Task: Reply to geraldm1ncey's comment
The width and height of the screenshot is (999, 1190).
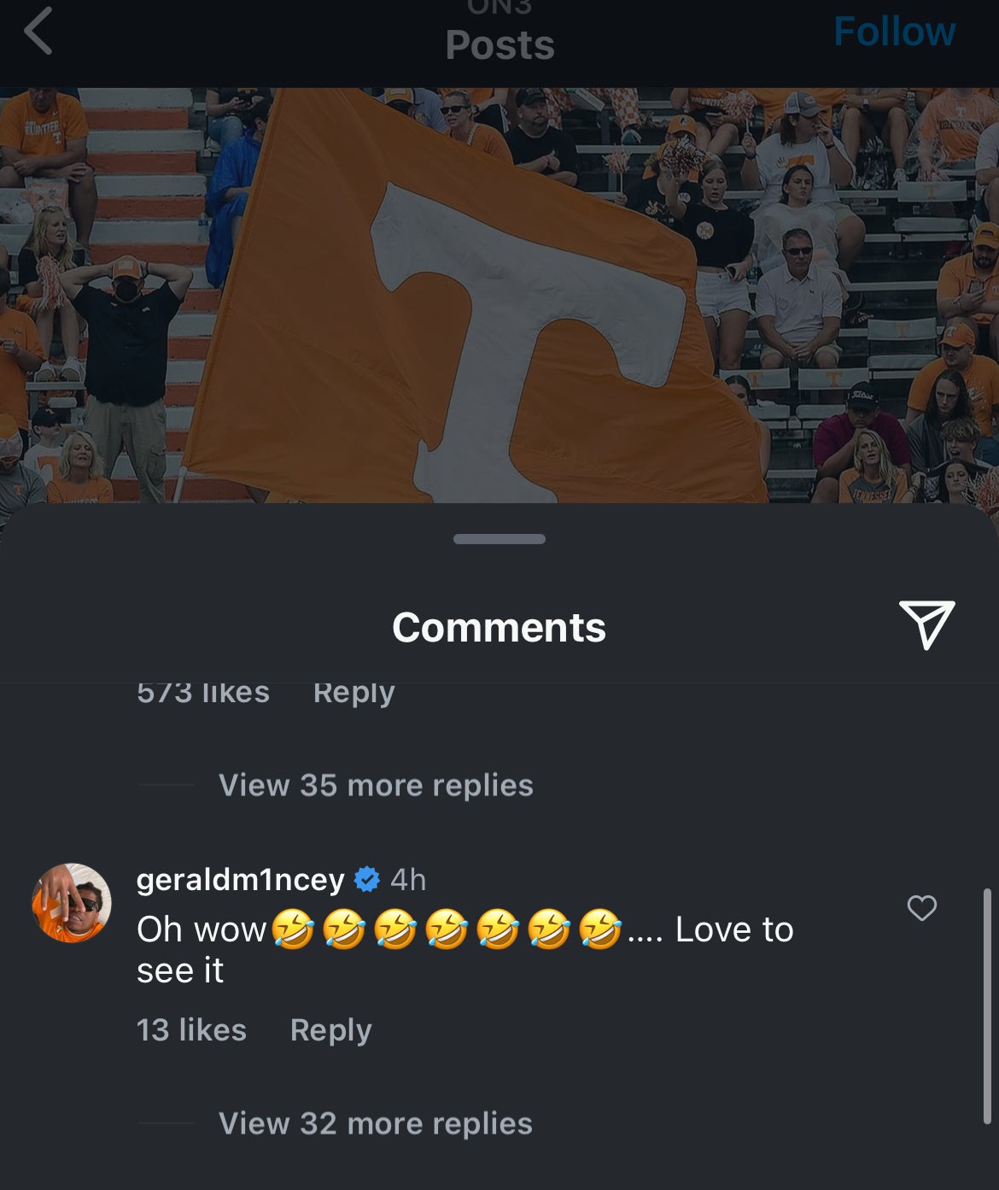Action: pos(330,1030)
